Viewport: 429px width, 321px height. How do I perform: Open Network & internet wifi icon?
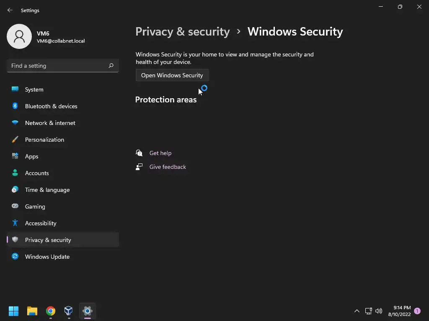[x=15, y=123]
